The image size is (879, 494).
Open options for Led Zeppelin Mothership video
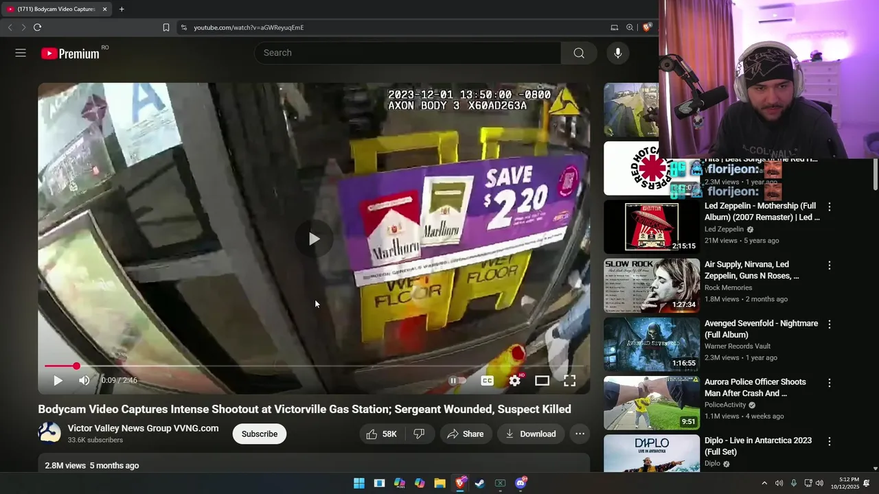pyautogui.click(x=830, y=207)
